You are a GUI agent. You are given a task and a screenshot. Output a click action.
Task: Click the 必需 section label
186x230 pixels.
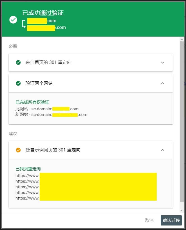tap(13, 46)
